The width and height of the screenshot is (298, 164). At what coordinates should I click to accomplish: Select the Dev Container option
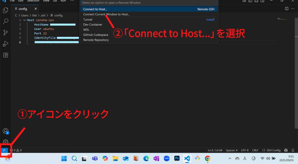[93, 25]
